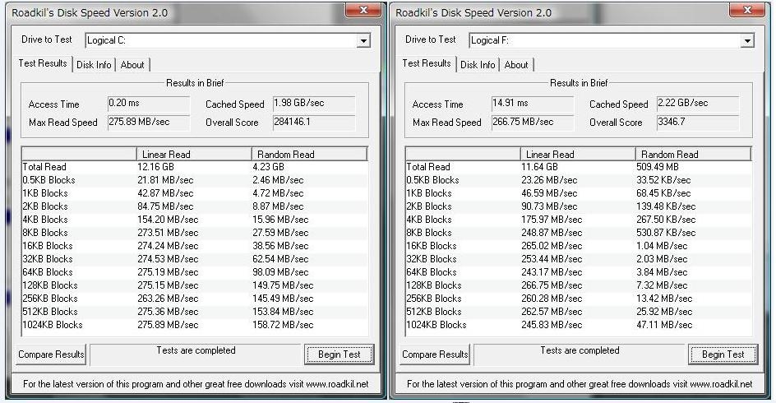Select 0.5KB Blocks row in Logical C window
The width and height of the screenshot is (776, 403).
pos(195,180)
